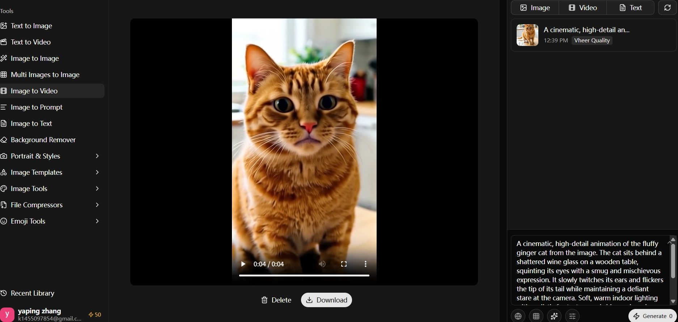Download the generated video
This screenshot has height=322, width=678.
point(326,300)
